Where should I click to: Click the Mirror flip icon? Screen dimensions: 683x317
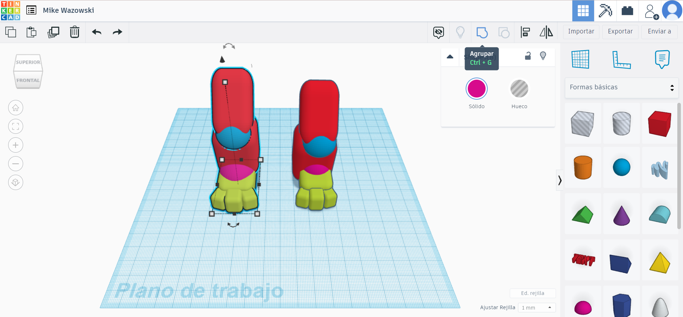click(x=546, y=32)
